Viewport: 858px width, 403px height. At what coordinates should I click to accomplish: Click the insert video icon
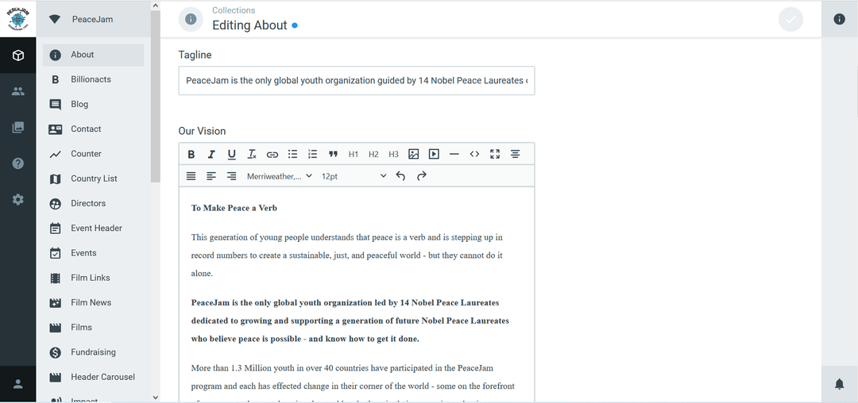point(434,154)
